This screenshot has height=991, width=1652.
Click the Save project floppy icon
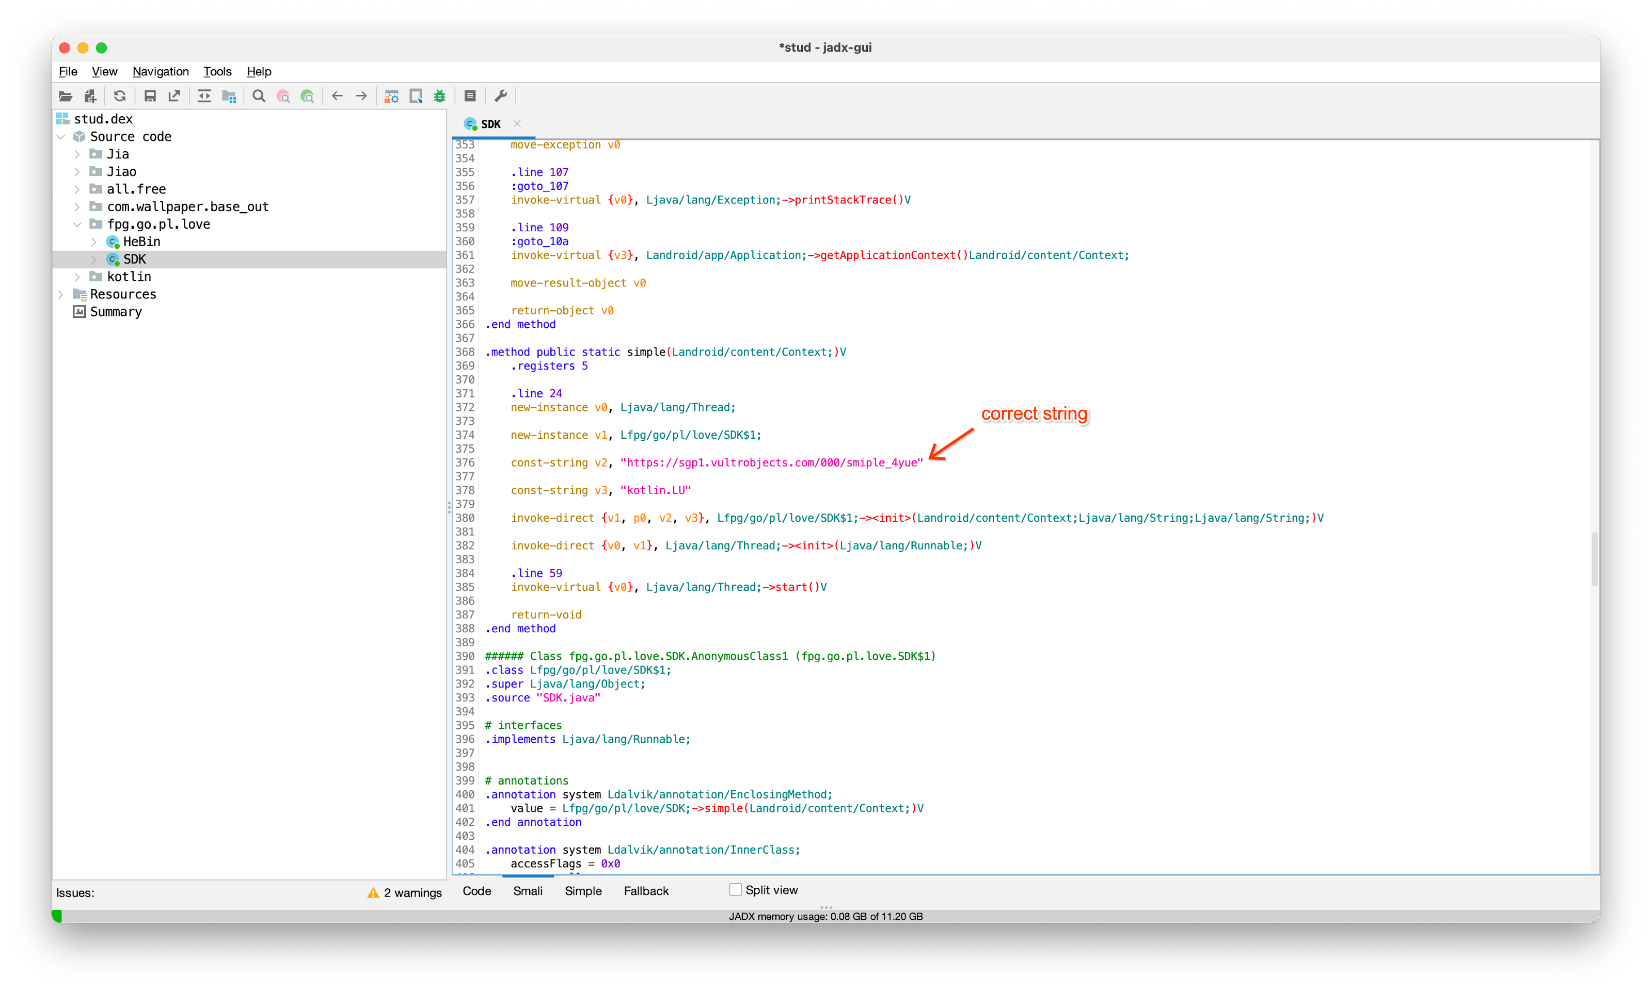pos(150,96)
